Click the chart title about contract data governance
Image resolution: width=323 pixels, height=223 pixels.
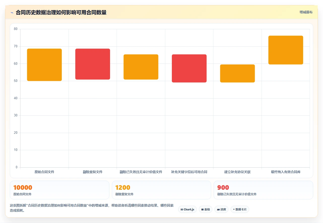pos(61,12)
